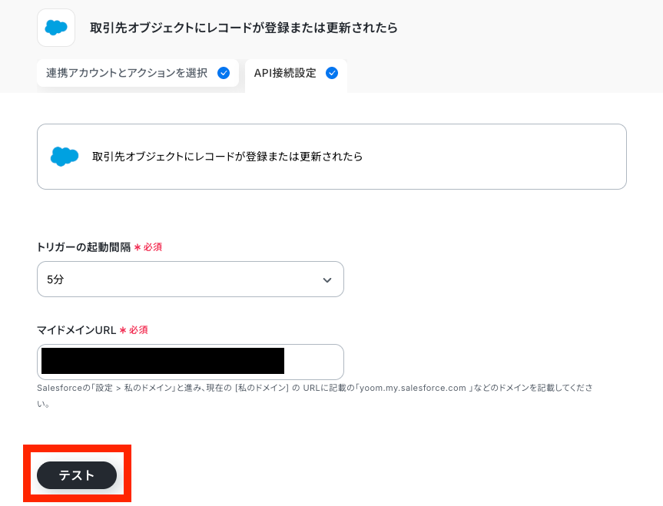Click the Salesforce domain help text below URL field
The height and width of the screenshot is (506, 663).
(314, 395)
